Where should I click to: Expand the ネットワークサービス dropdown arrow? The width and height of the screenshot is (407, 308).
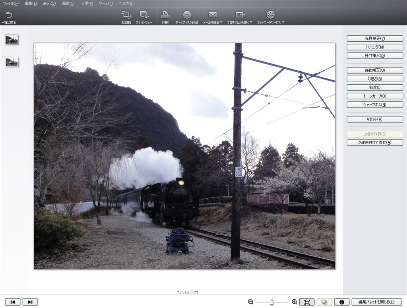283,22
